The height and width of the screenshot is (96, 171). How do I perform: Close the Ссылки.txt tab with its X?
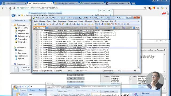(x=44, y=28)
